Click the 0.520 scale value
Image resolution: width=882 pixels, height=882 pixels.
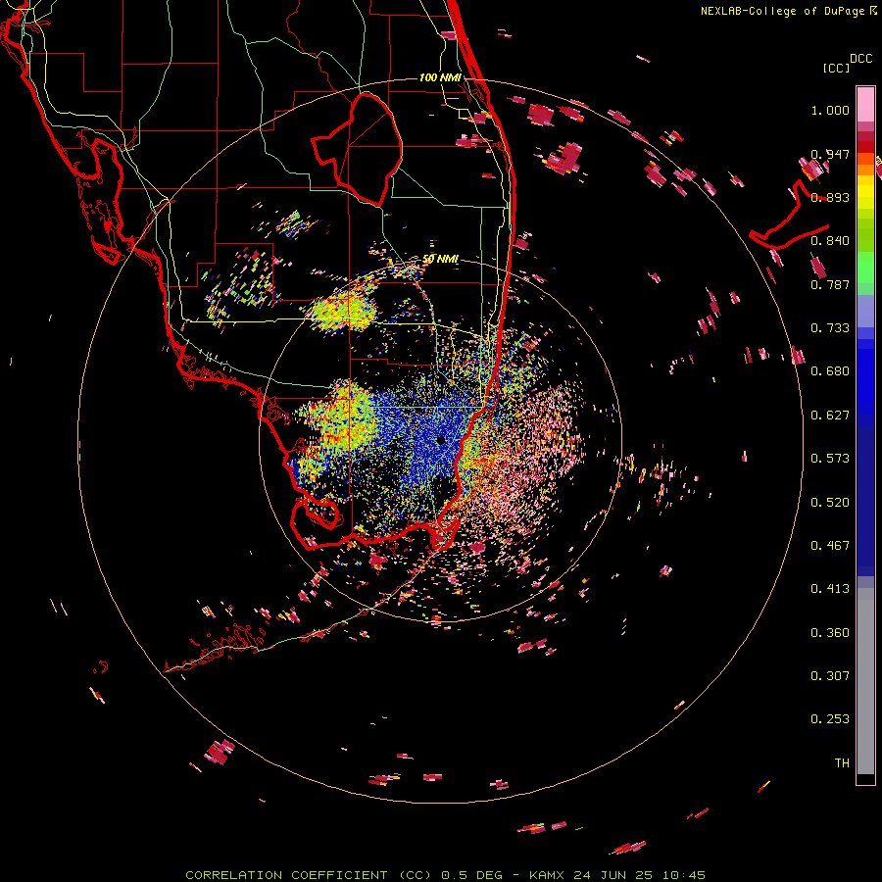click(x=830, y=502)
